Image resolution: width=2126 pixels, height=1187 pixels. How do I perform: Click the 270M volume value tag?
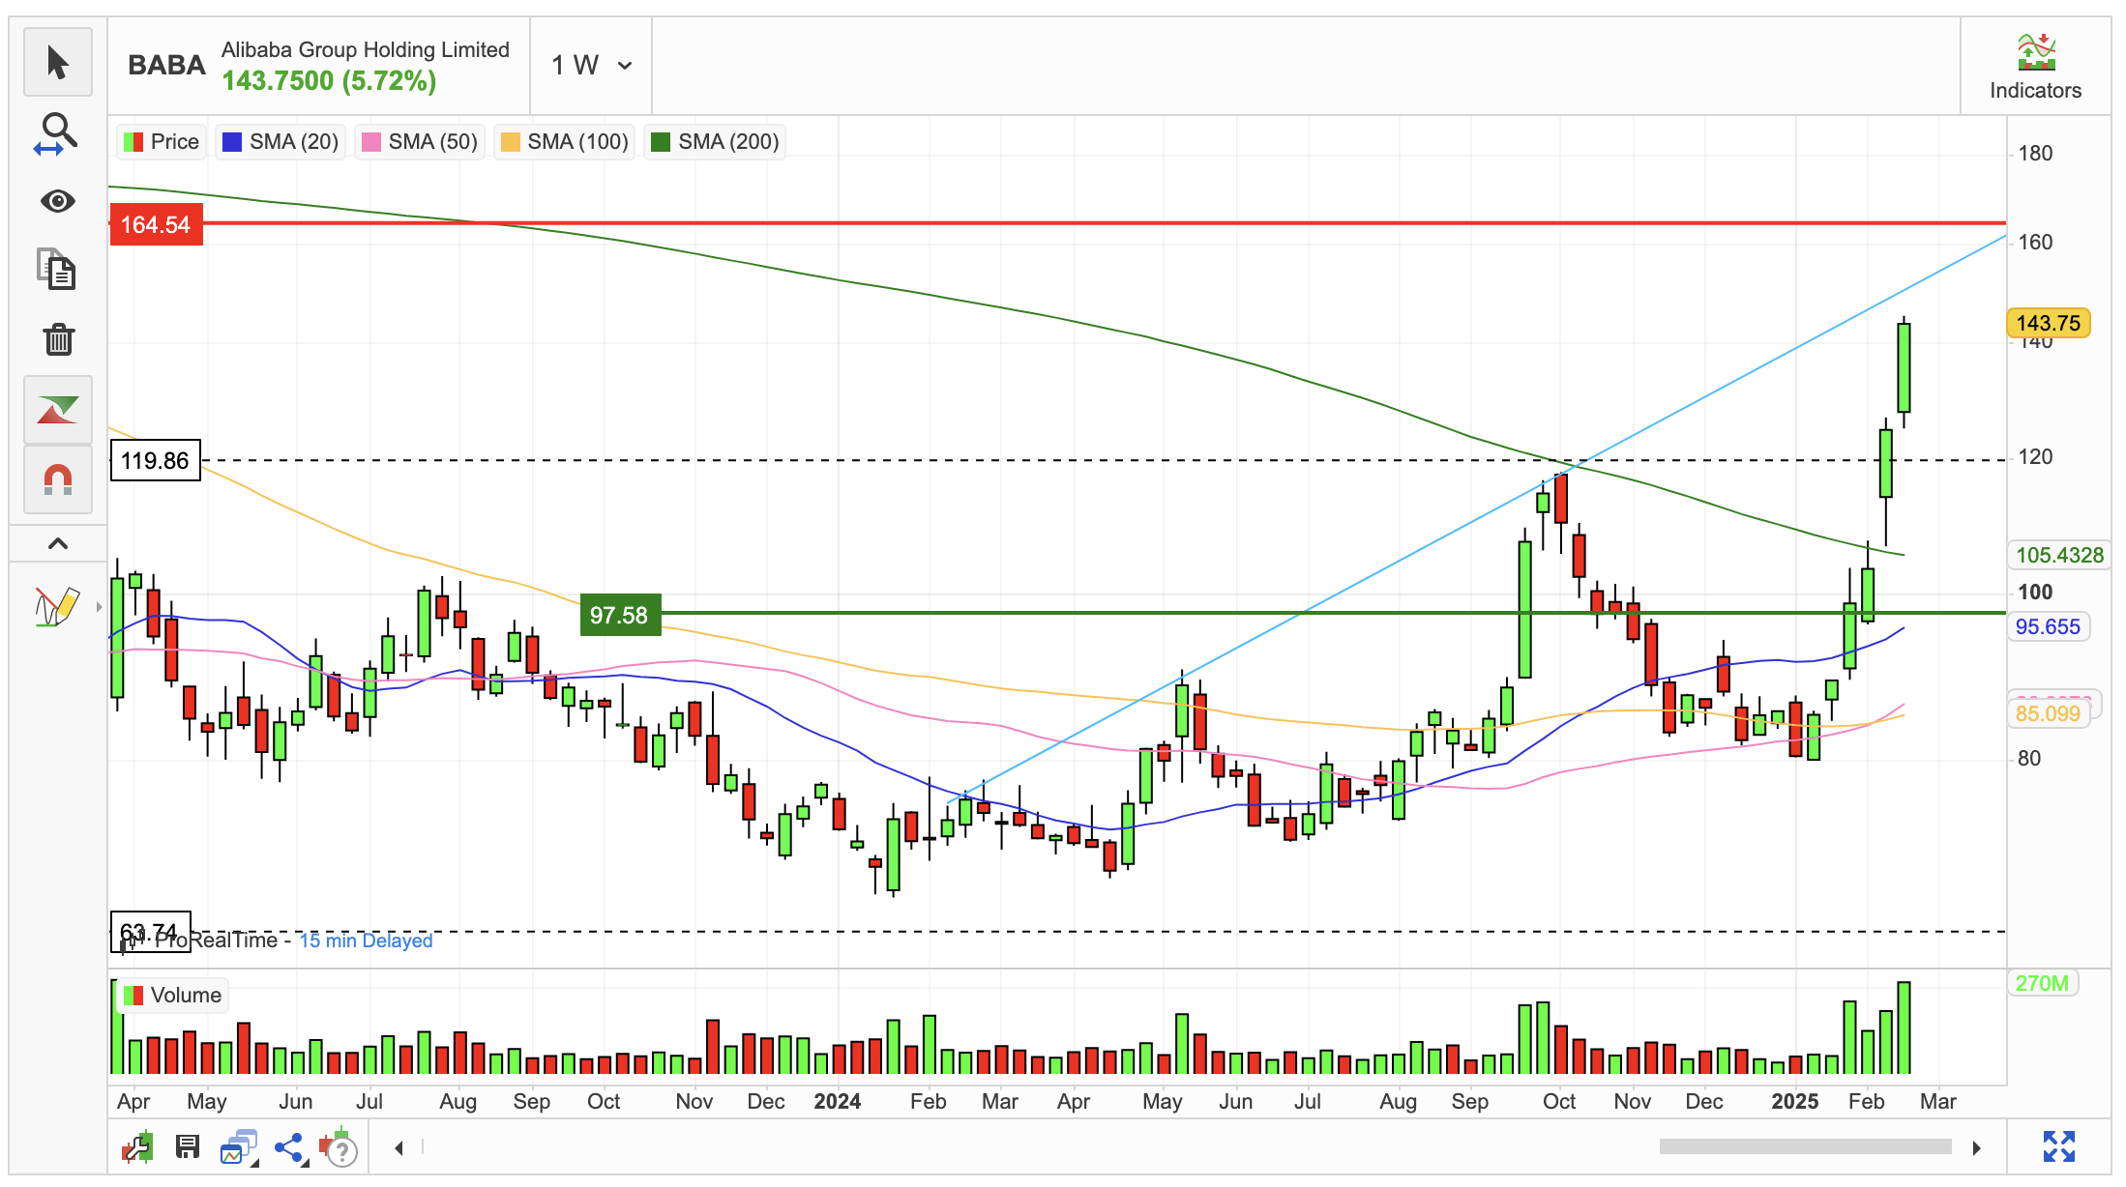[2042, 983]
